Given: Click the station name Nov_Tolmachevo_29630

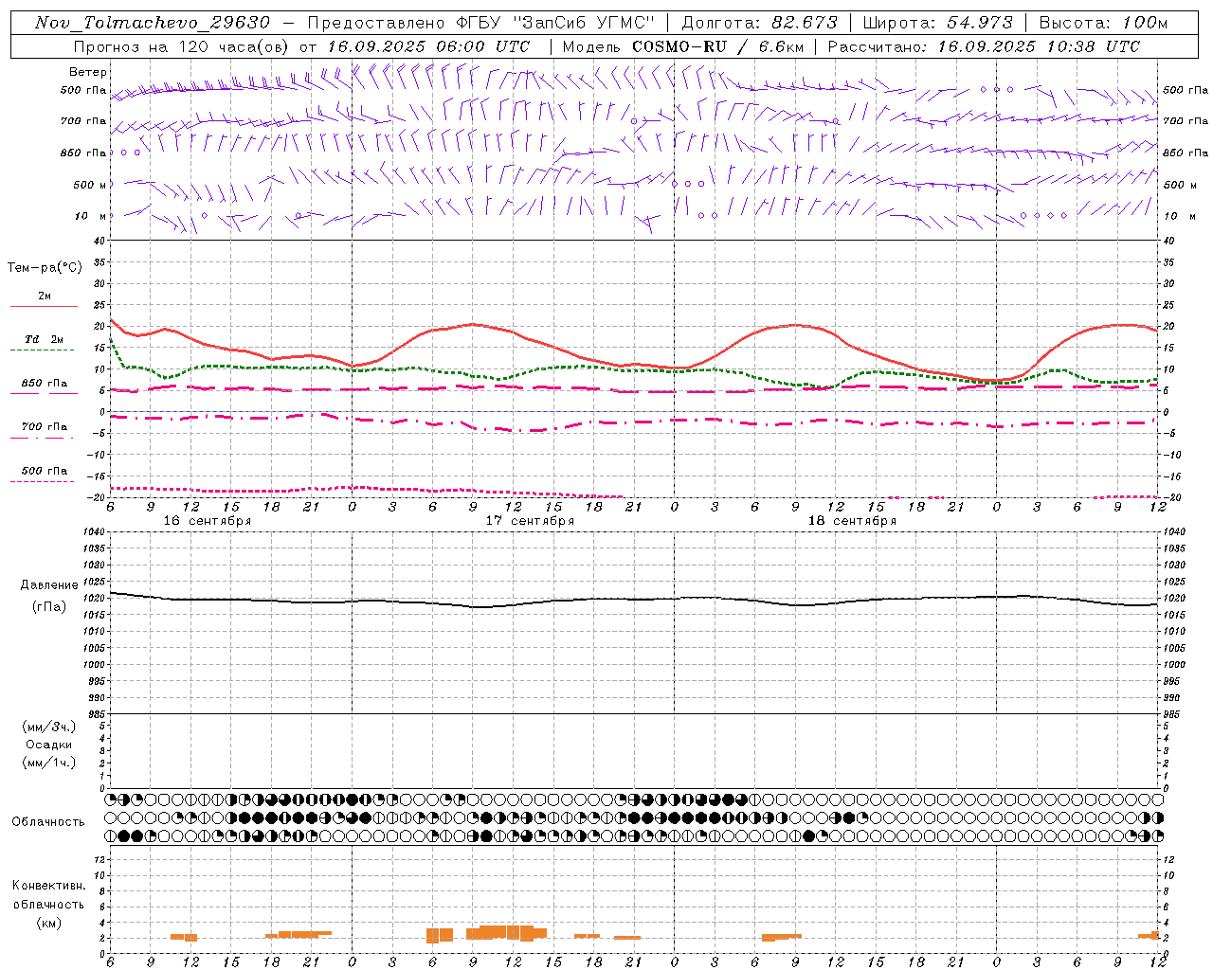Looking at the screenshot, I should coord(153,23).
